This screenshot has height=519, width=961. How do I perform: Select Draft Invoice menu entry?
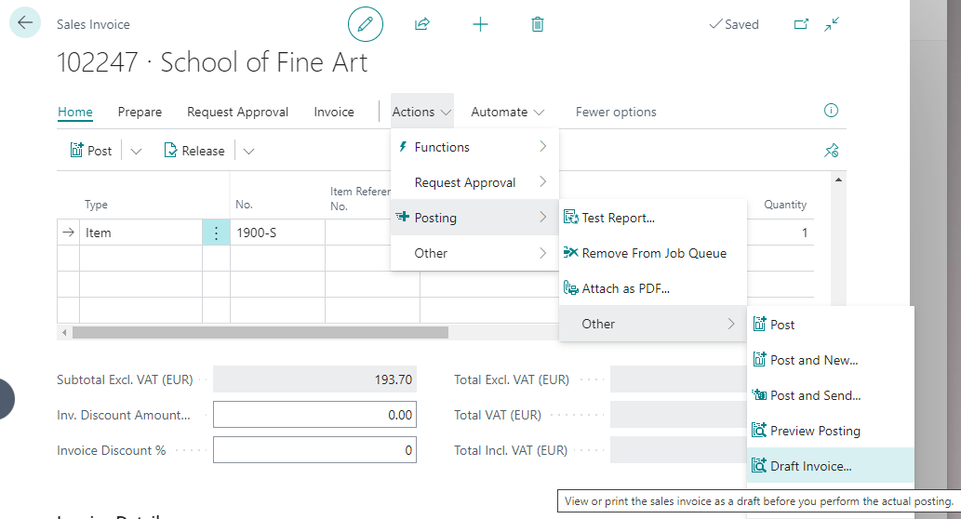click(x=810, y=466)
